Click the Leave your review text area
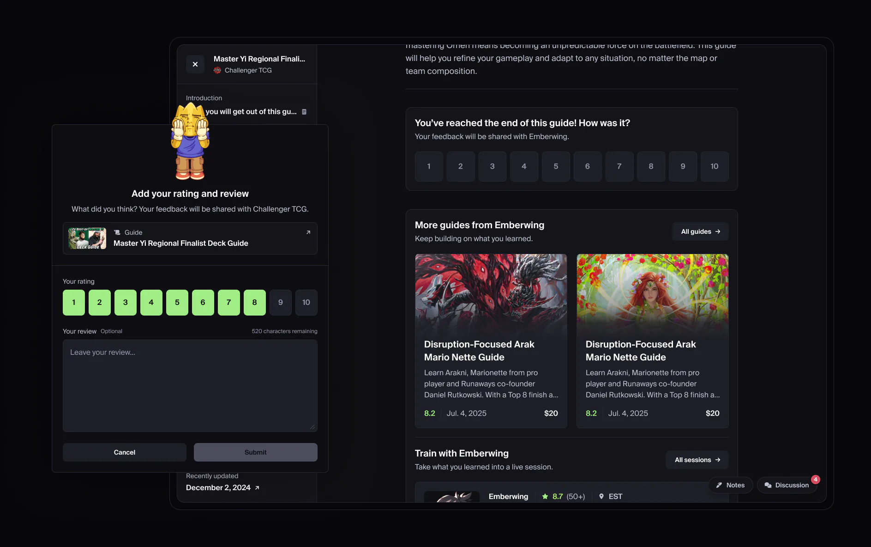 [190, 386]
